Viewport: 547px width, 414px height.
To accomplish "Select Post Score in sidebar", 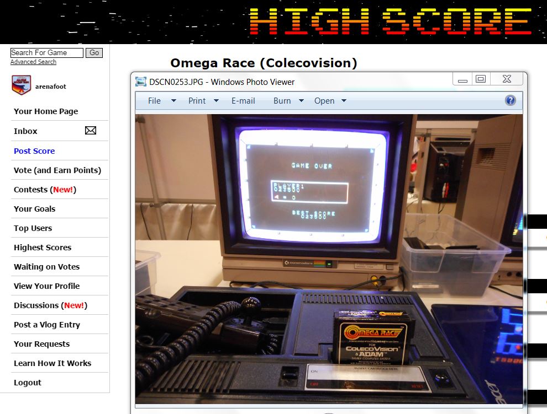I will [x=34, y=151].
